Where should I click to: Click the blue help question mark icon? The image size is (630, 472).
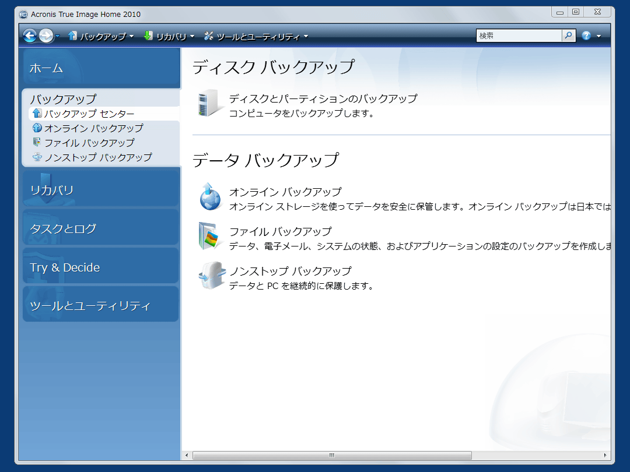[x=586, y=36]
